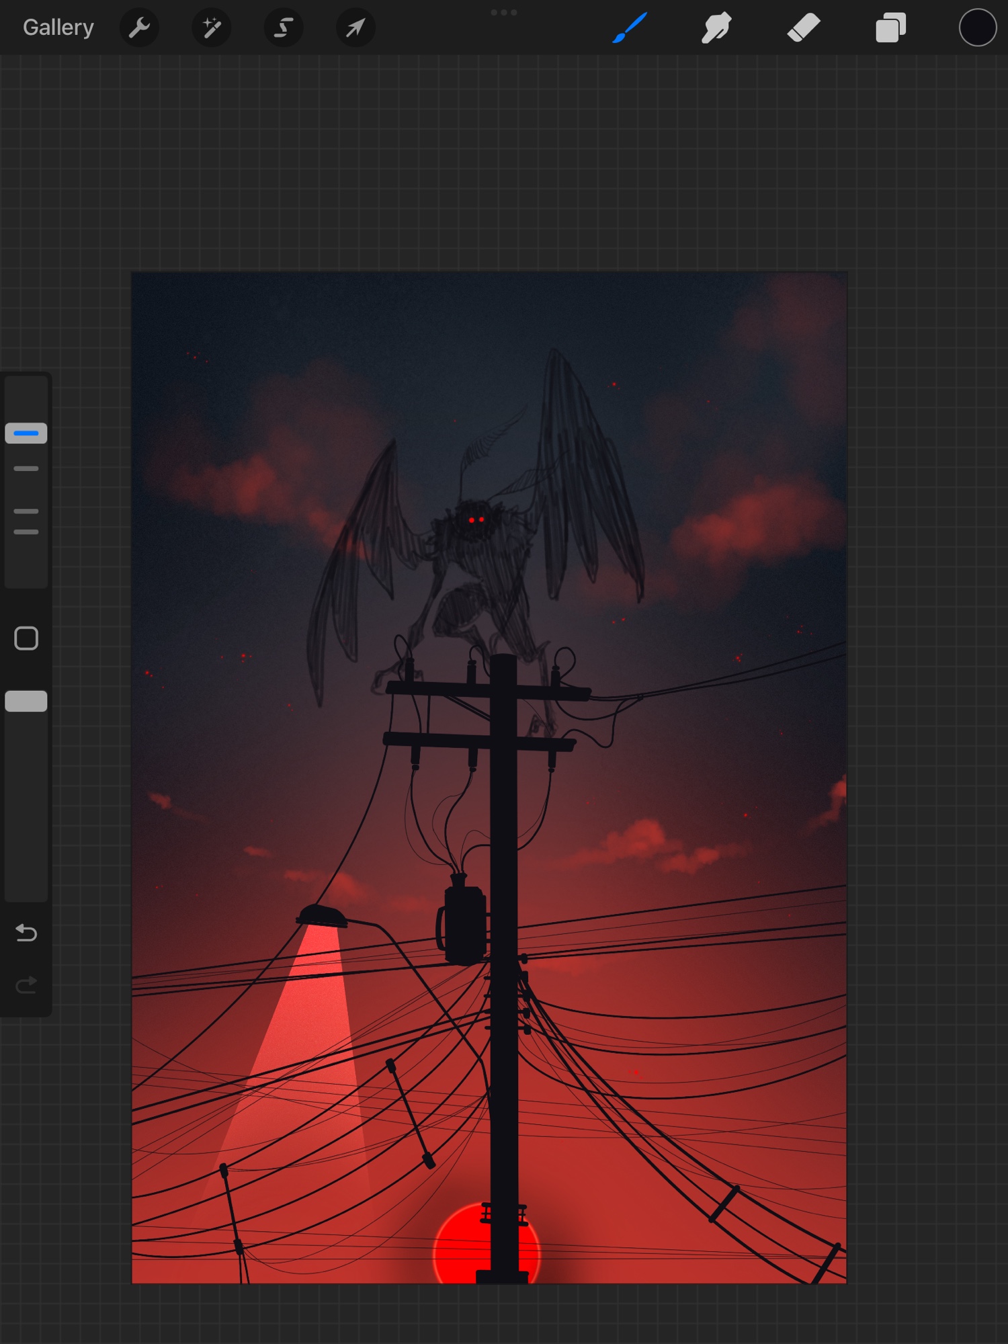Image resolution: width=1008 pixels, height=1344 pixels.
Task: Select the Eraser tool
Action: pos(804,28)
